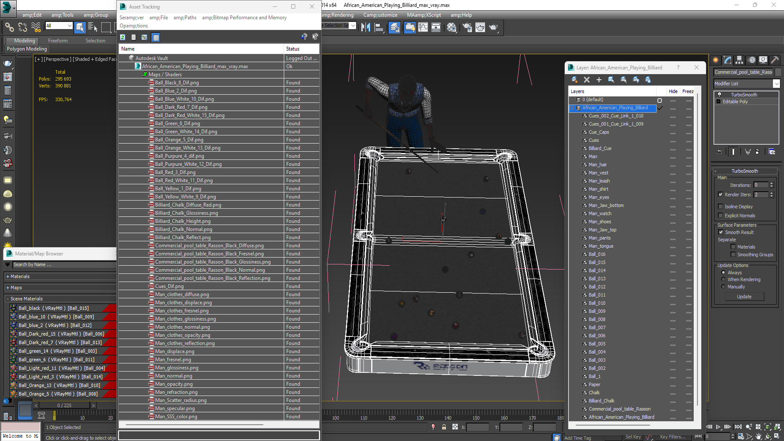Click Add Layer plus icon in Layer dialog
This screenshot has height=441, width=784.
pos(599,80)
